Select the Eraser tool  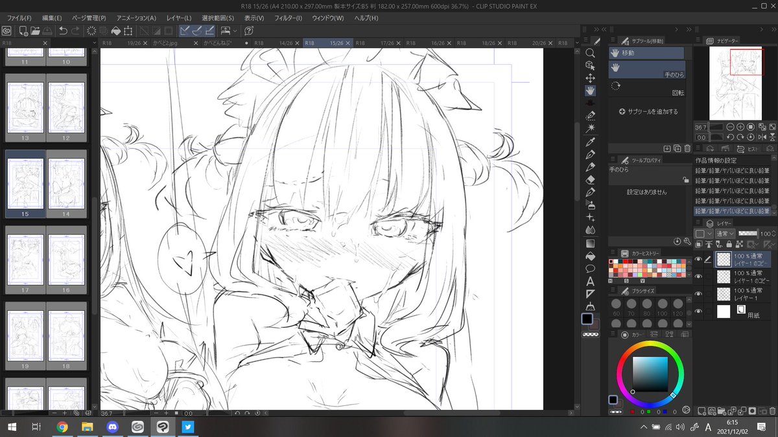590,179
